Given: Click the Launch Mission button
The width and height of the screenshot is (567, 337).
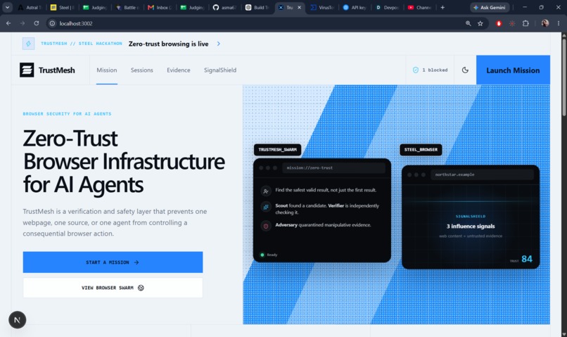Looking at the screenshot, I should 513,70.
